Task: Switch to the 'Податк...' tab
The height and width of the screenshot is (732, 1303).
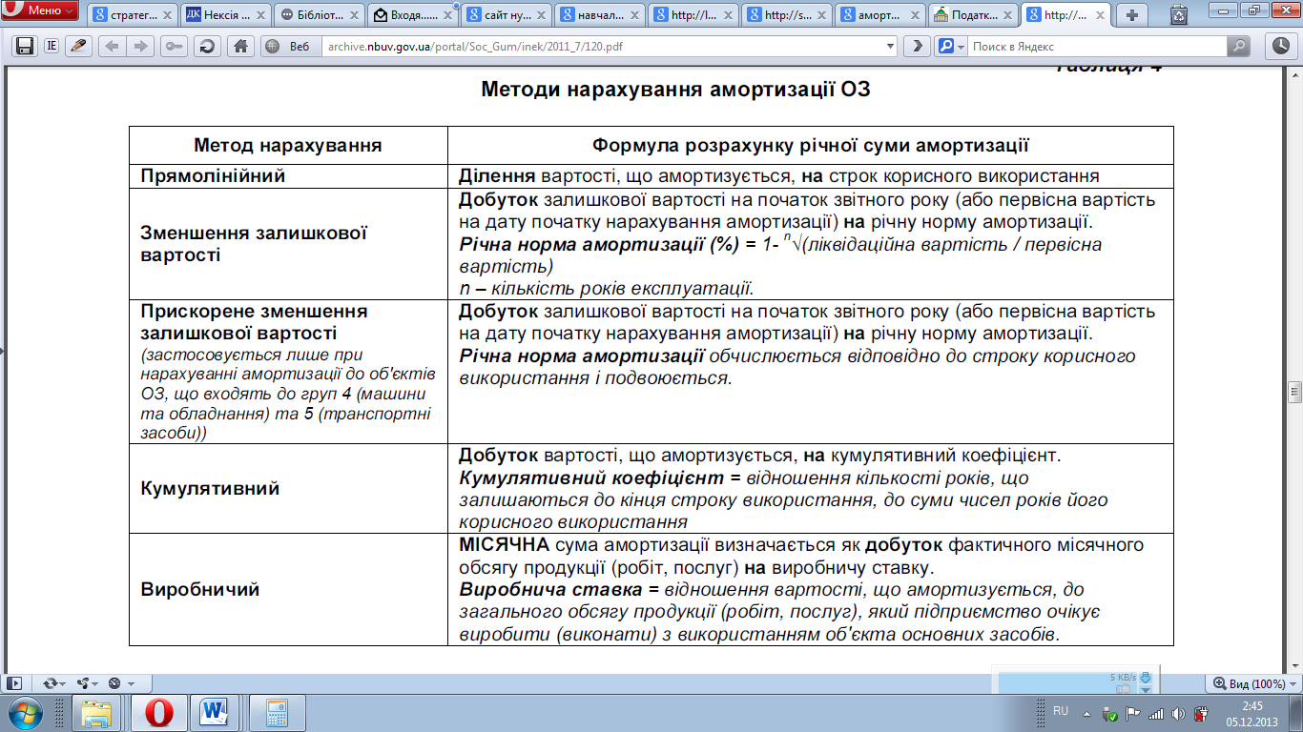Action: point(974,15)
